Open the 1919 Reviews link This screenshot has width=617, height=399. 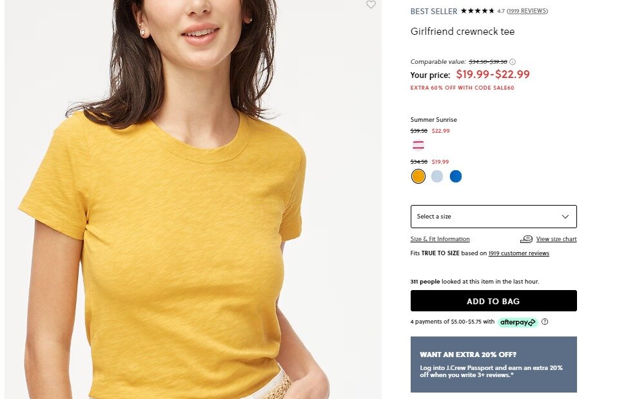pyautogui.click(x=527, y=11)
